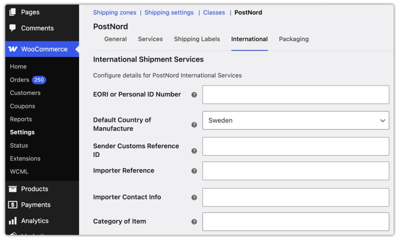Click the Configure details for PostNord description
This screenshot has height=239, width=399.
pos(167,76)
